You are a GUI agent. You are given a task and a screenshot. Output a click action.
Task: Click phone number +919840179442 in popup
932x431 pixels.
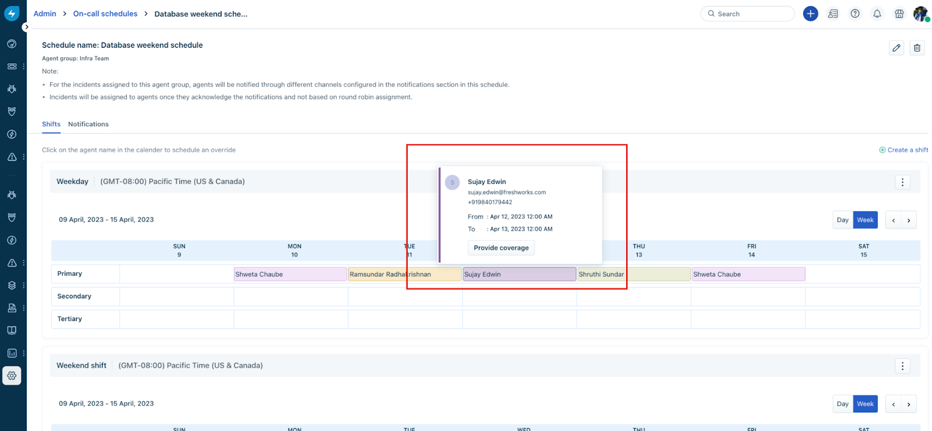(x=490, y=202)
